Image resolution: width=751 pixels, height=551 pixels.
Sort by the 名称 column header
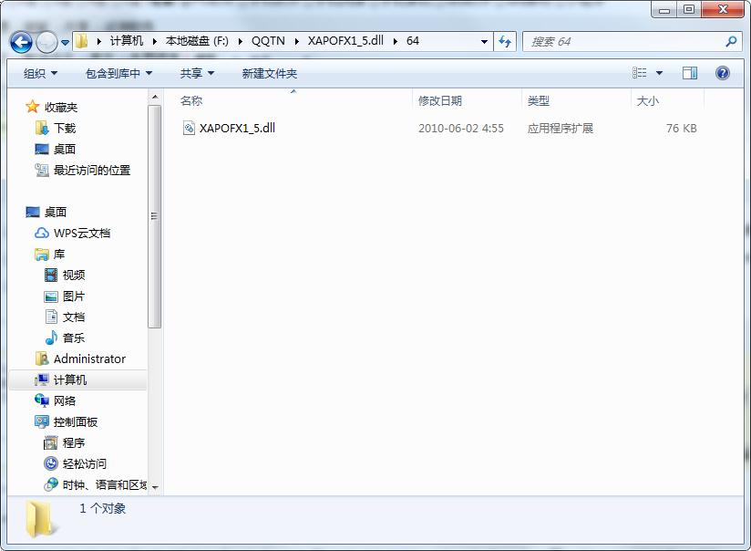pos(191,100)
